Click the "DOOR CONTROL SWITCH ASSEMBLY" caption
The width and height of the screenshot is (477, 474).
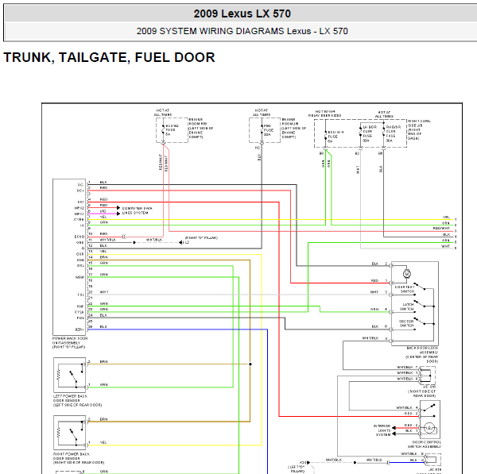424,444
